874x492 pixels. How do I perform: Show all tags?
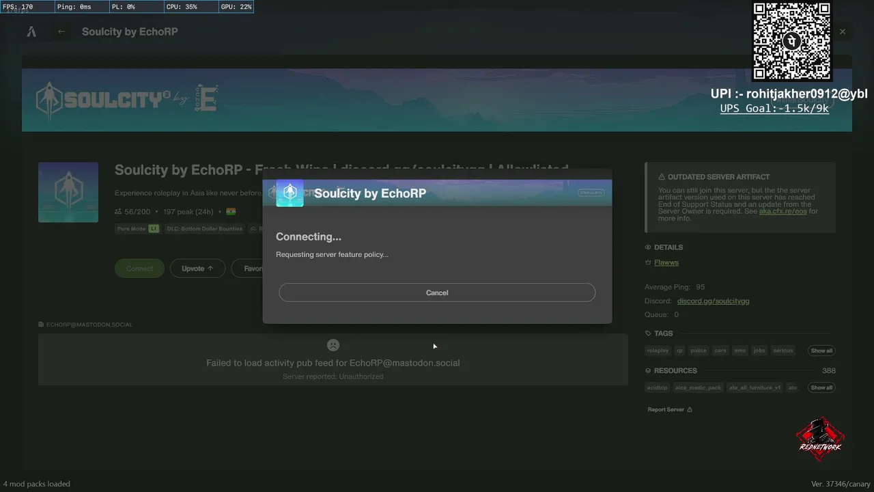(821, 351)
